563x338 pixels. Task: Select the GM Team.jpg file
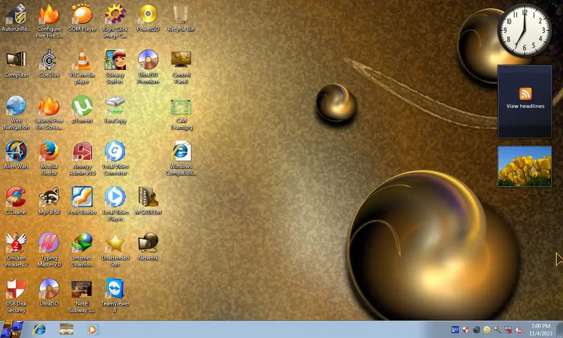[181, 113]
